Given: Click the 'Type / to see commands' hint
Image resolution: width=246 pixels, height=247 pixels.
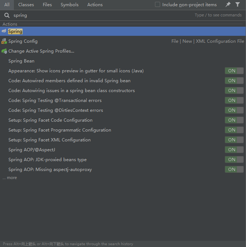Looking at the screenshot, I should (x=218, y=15).
